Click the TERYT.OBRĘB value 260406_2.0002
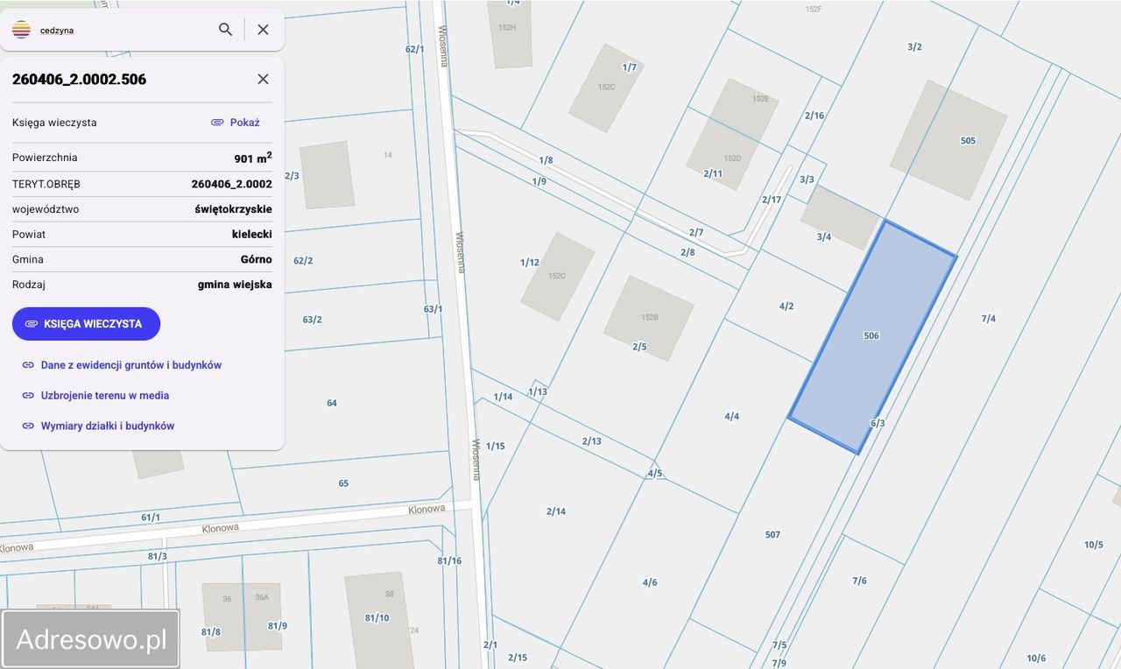 point(232,184)
